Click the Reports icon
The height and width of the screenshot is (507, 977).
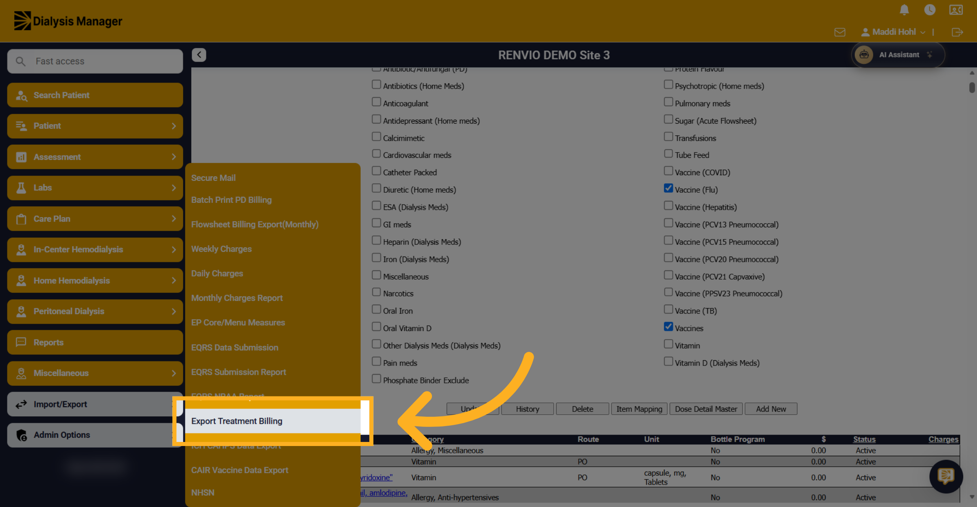pos(21,342)
